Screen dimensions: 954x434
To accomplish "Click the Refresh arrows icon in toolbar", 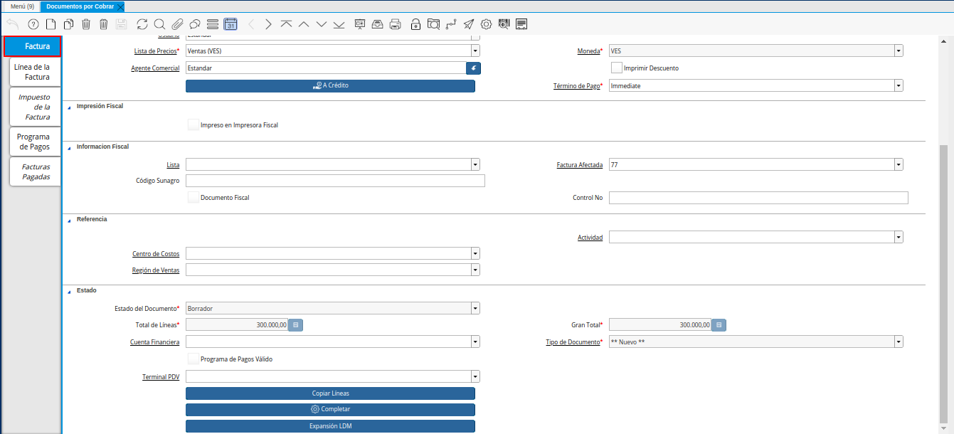I will (142, 24).
